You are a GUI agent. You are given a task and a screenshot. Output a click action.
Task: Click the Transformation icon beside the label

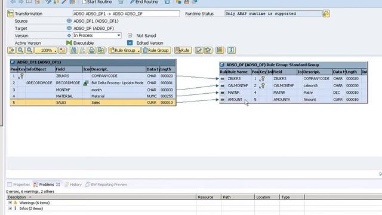click(x=11, y=13)
